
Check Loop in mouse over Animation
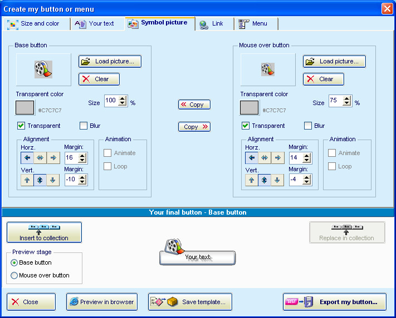coord(332,166)
